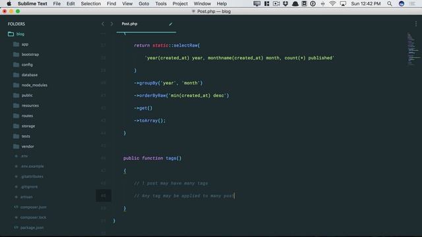Click the comment '// 1 post may have many tags'
This screenshot has height=237, width=422.
point(171,183)
